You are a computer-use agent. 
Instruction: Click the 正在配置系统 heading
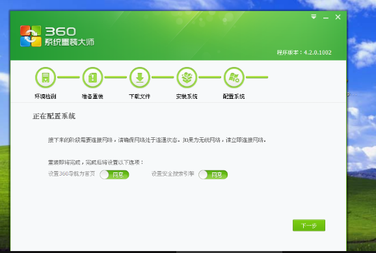coord(54,116)
